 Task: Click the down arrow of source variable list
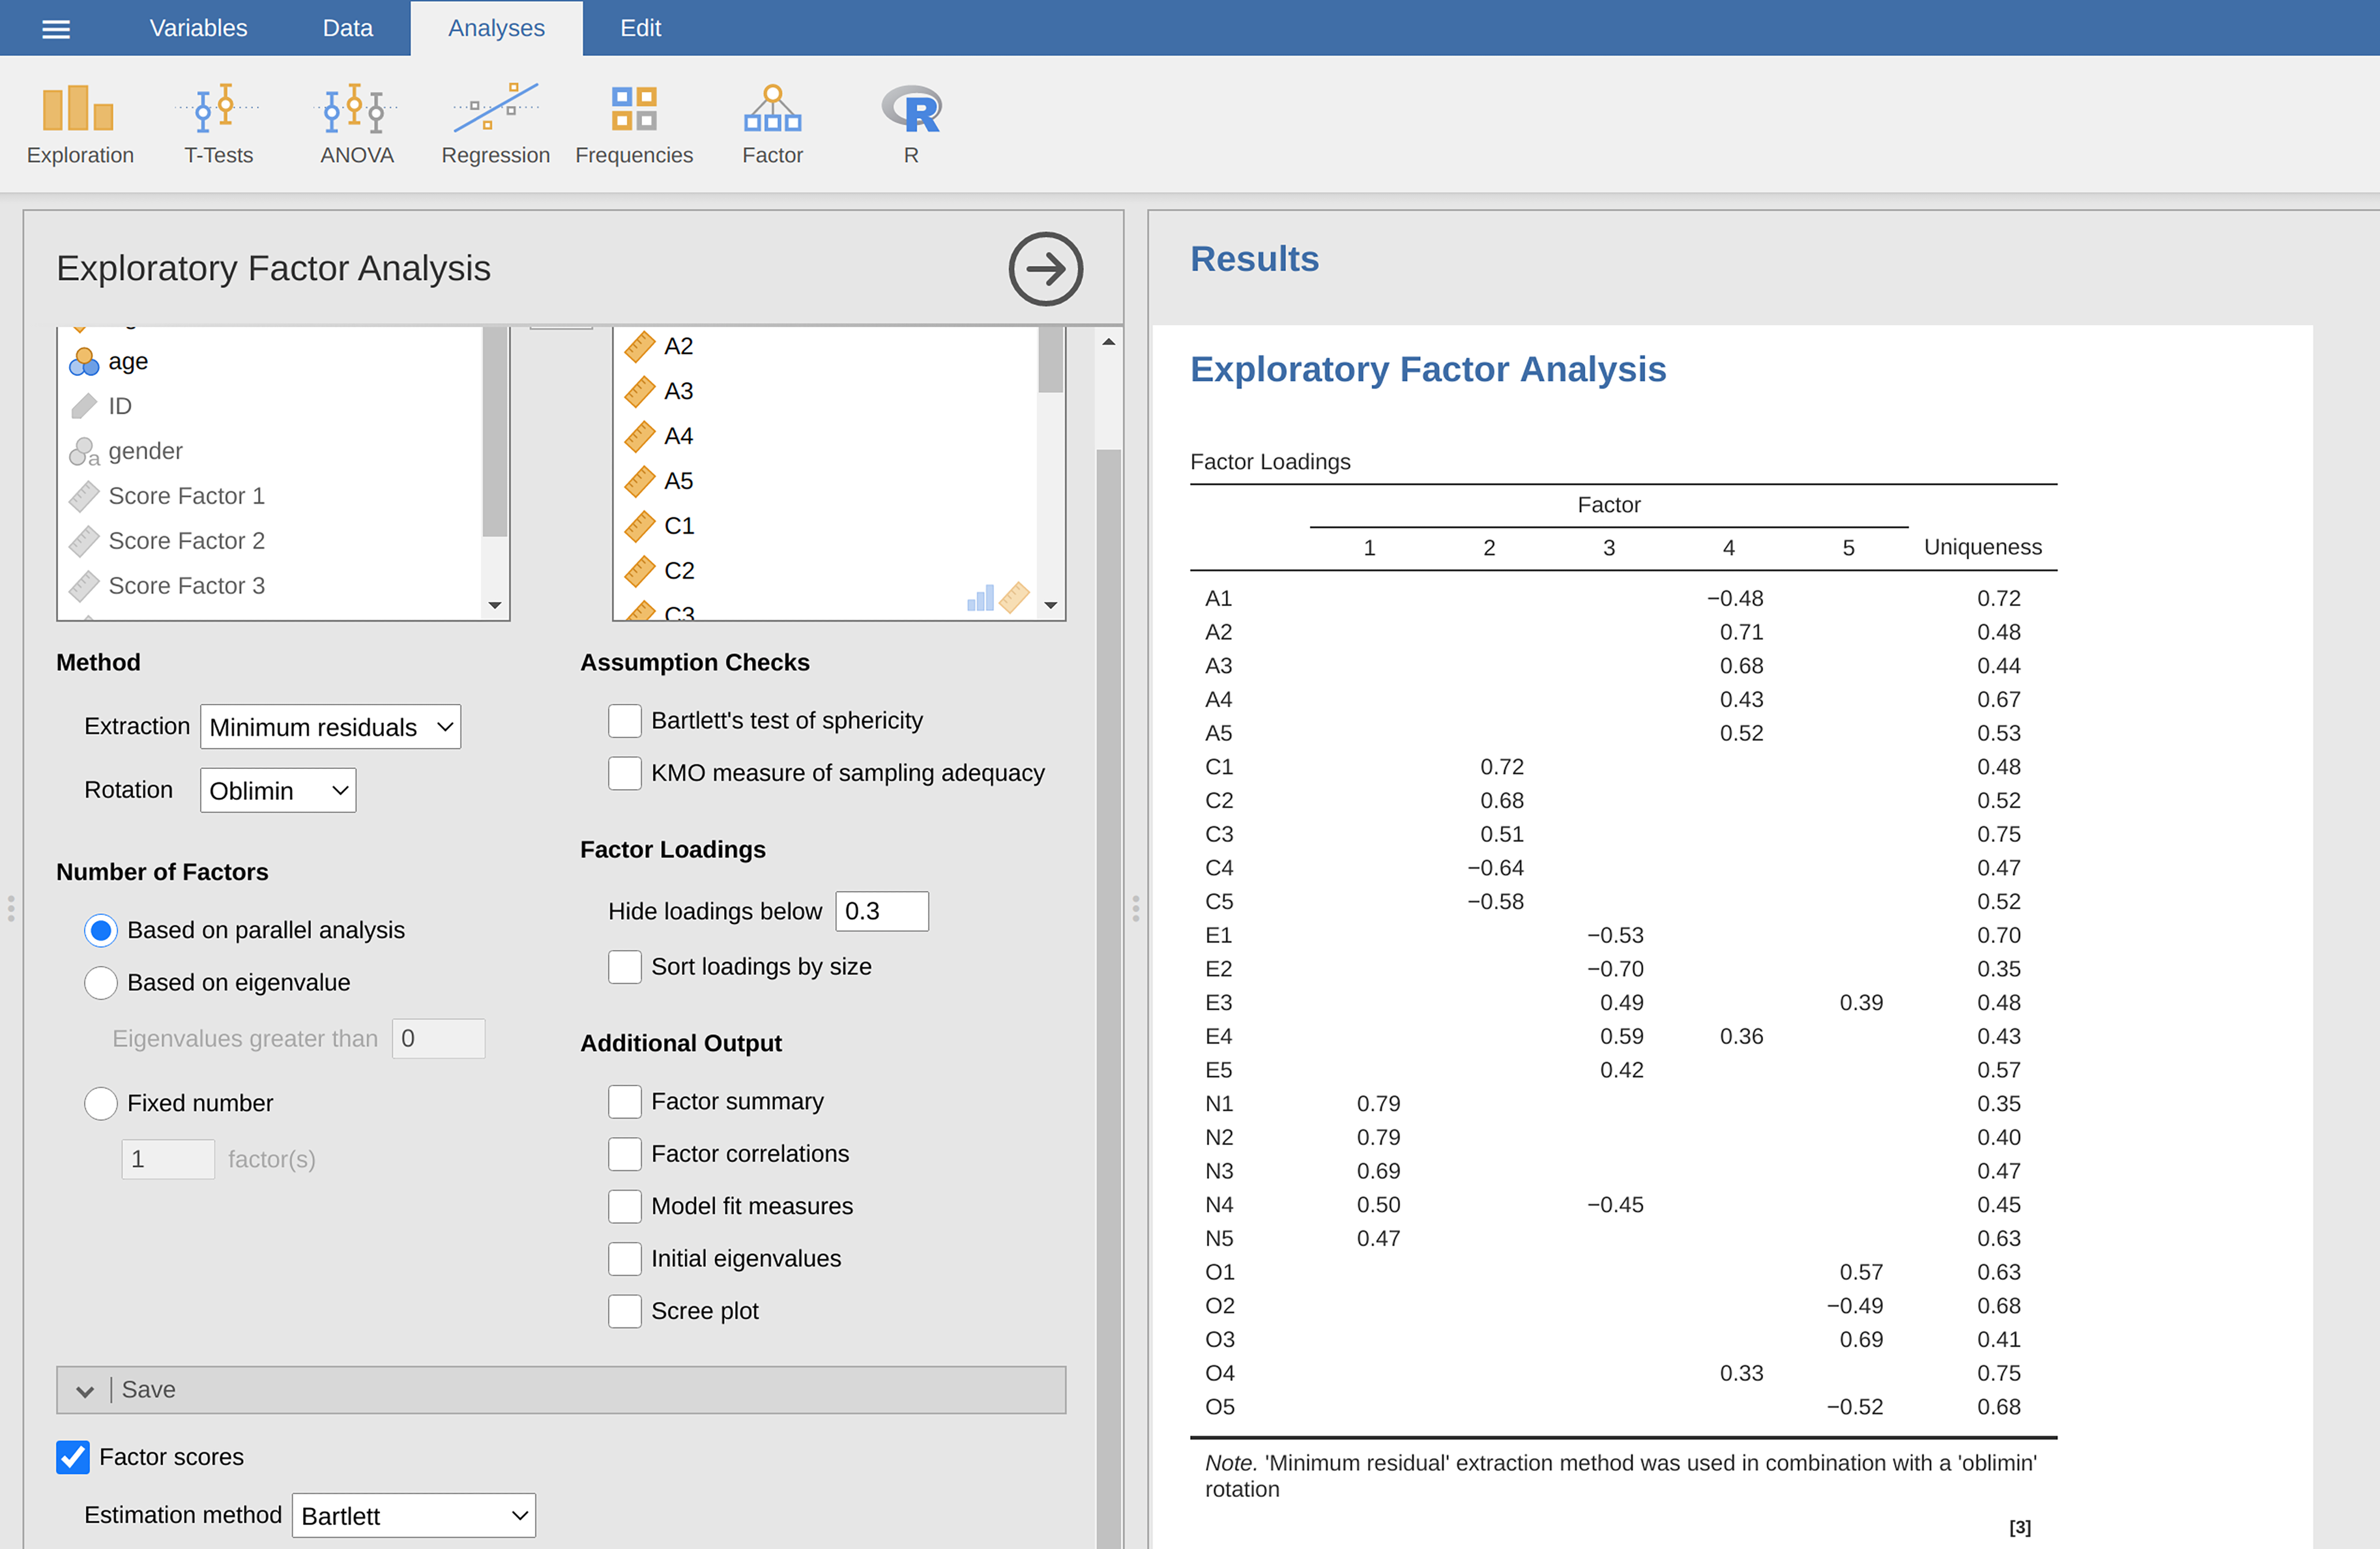click(495, 606)
